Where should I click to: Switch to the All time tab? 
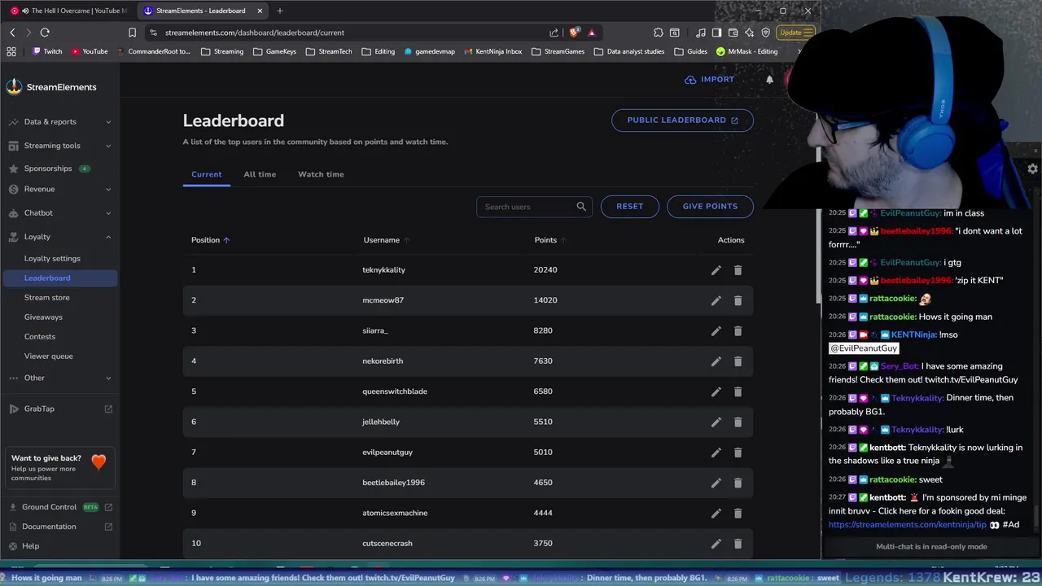260,174
